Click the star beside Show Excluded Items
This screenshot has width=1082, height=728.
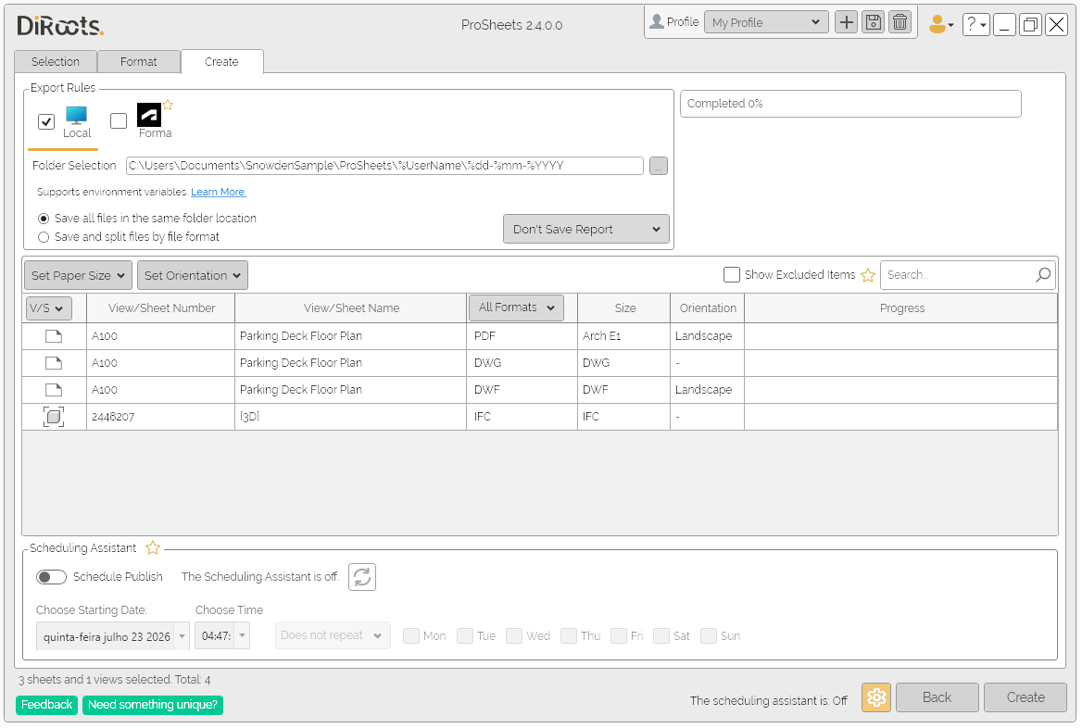coord(868,275)
